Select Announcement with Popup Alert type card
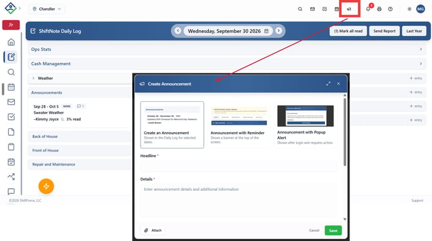 pyautogui.click(x=306, y=125)
